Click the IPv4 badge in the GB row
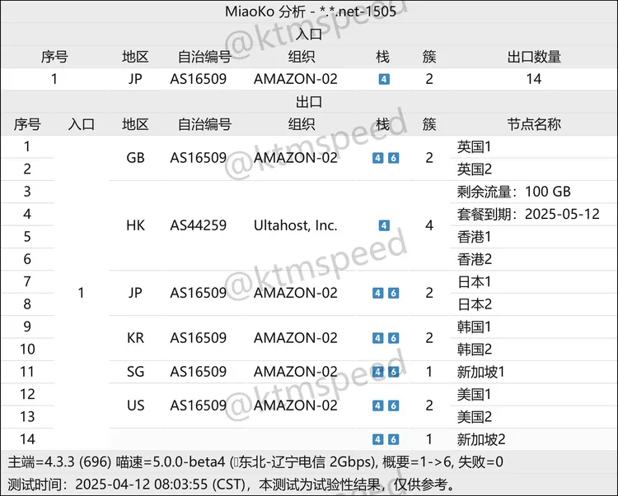Image resolution: width=618 pixels, height=496 pixels. (x=377, y=158)
